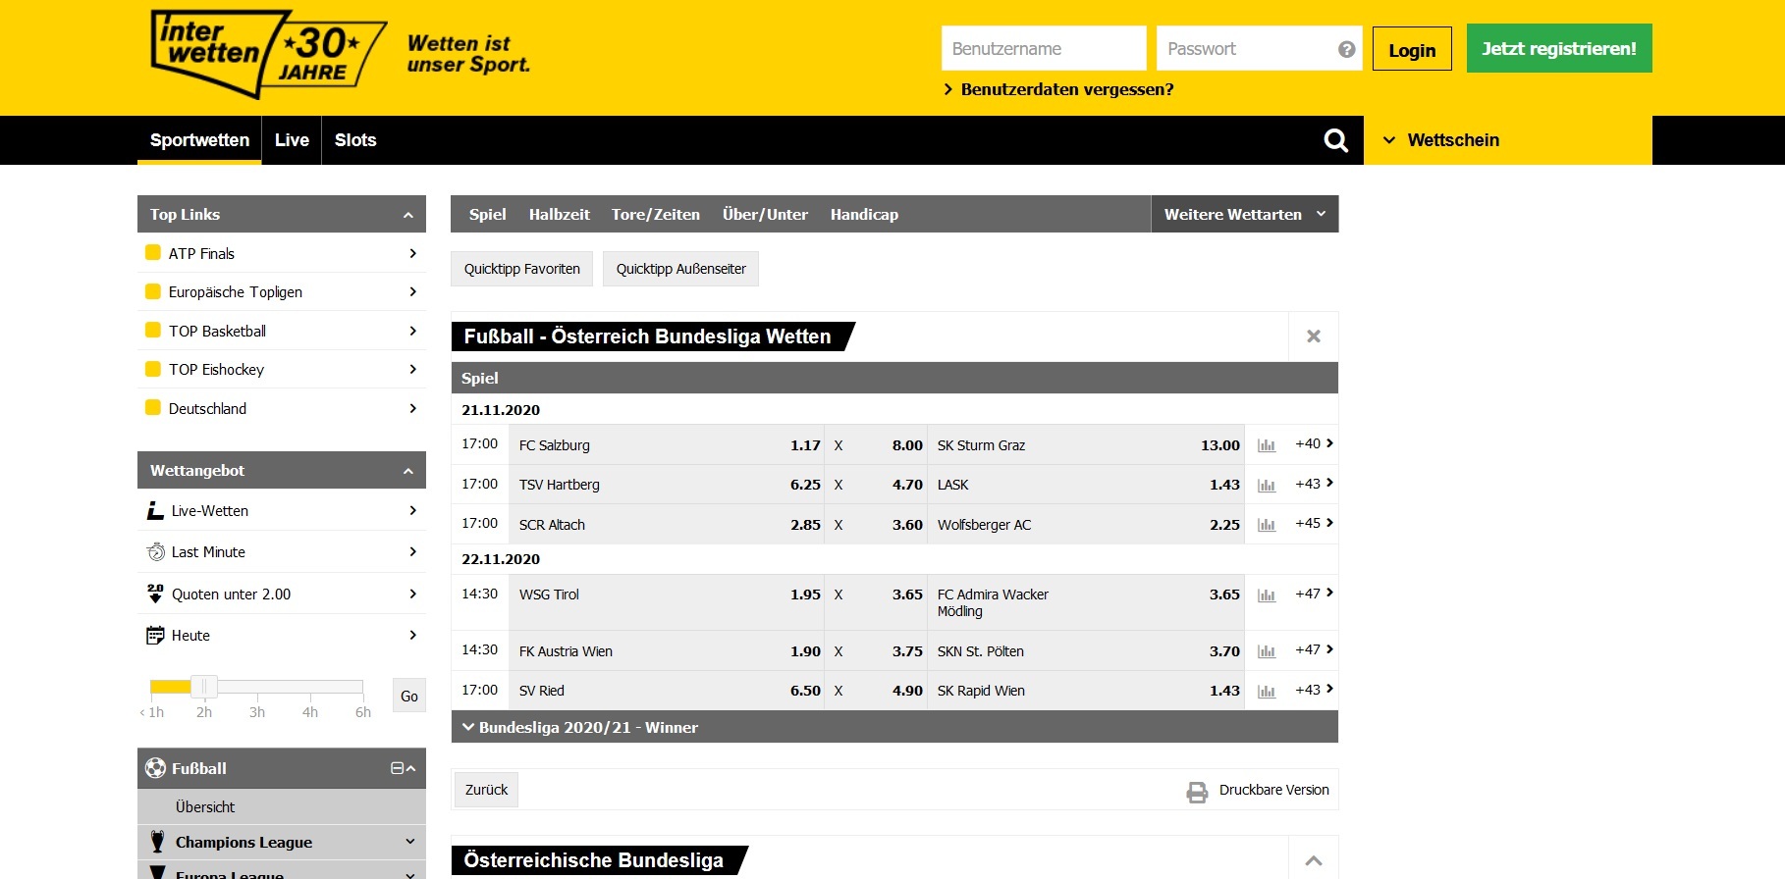1785x879 pixels.
Task: Click the yellow TOP Basketball marker
Action: (x=153, y=330)
